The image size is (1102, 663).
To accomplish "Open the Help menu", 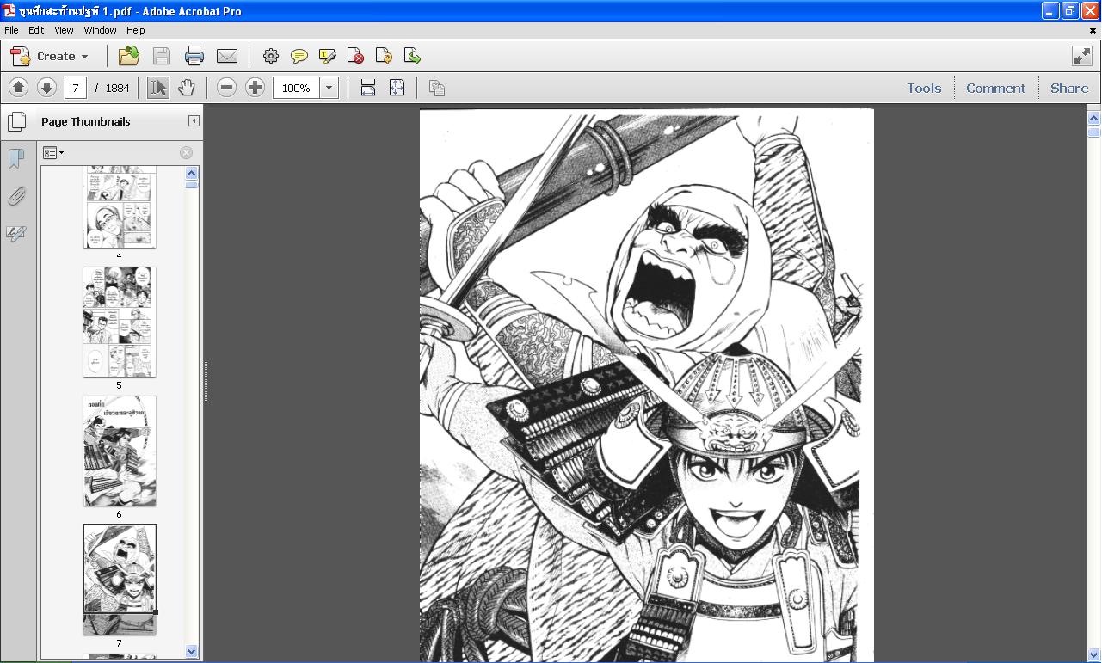I will (x=136, y=30).
